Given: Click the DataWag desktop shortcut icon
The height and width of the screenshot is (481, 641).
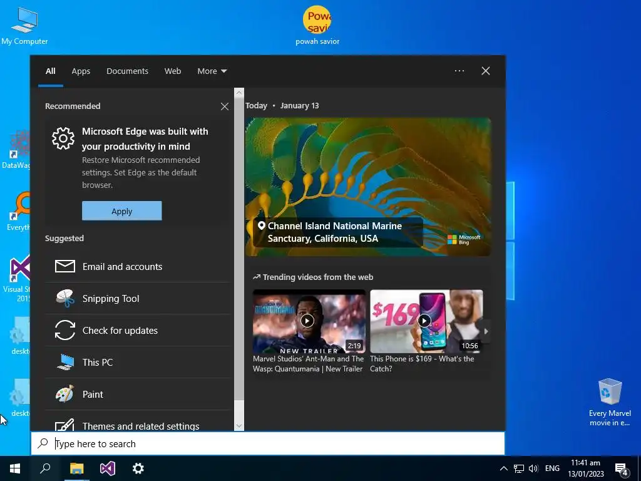Looking at the screenshot, I should [x=16, y=149].
